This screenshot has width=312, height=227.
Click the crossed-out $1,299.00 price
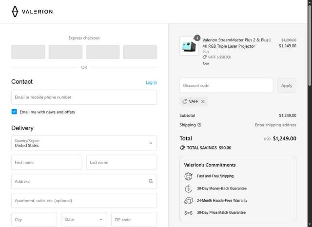pyautogui.click(x=289, y=40)
